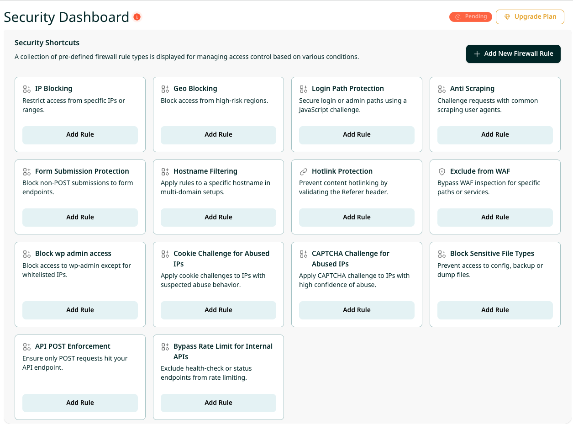This screenshot has height=425, width=573.
Task: Click the Login Path Protection icon
Action: [304, 89]
